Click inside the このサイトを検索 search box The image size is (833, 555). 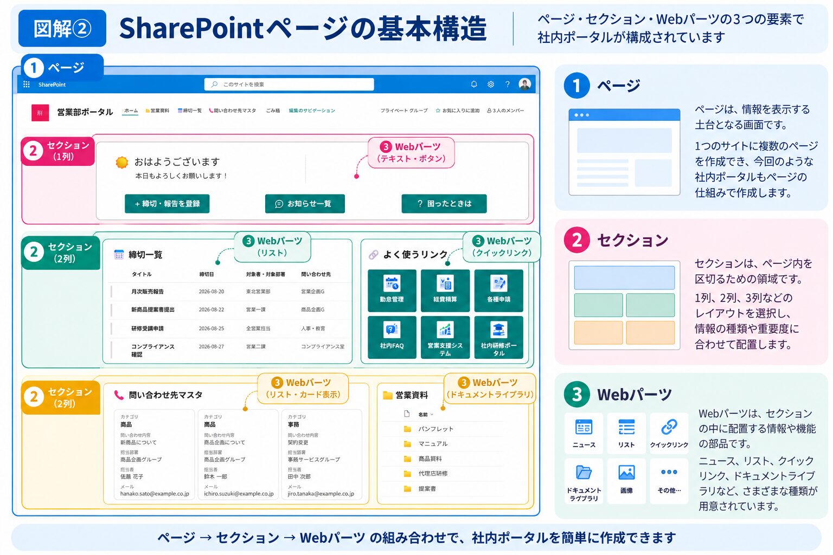(289, 84)
